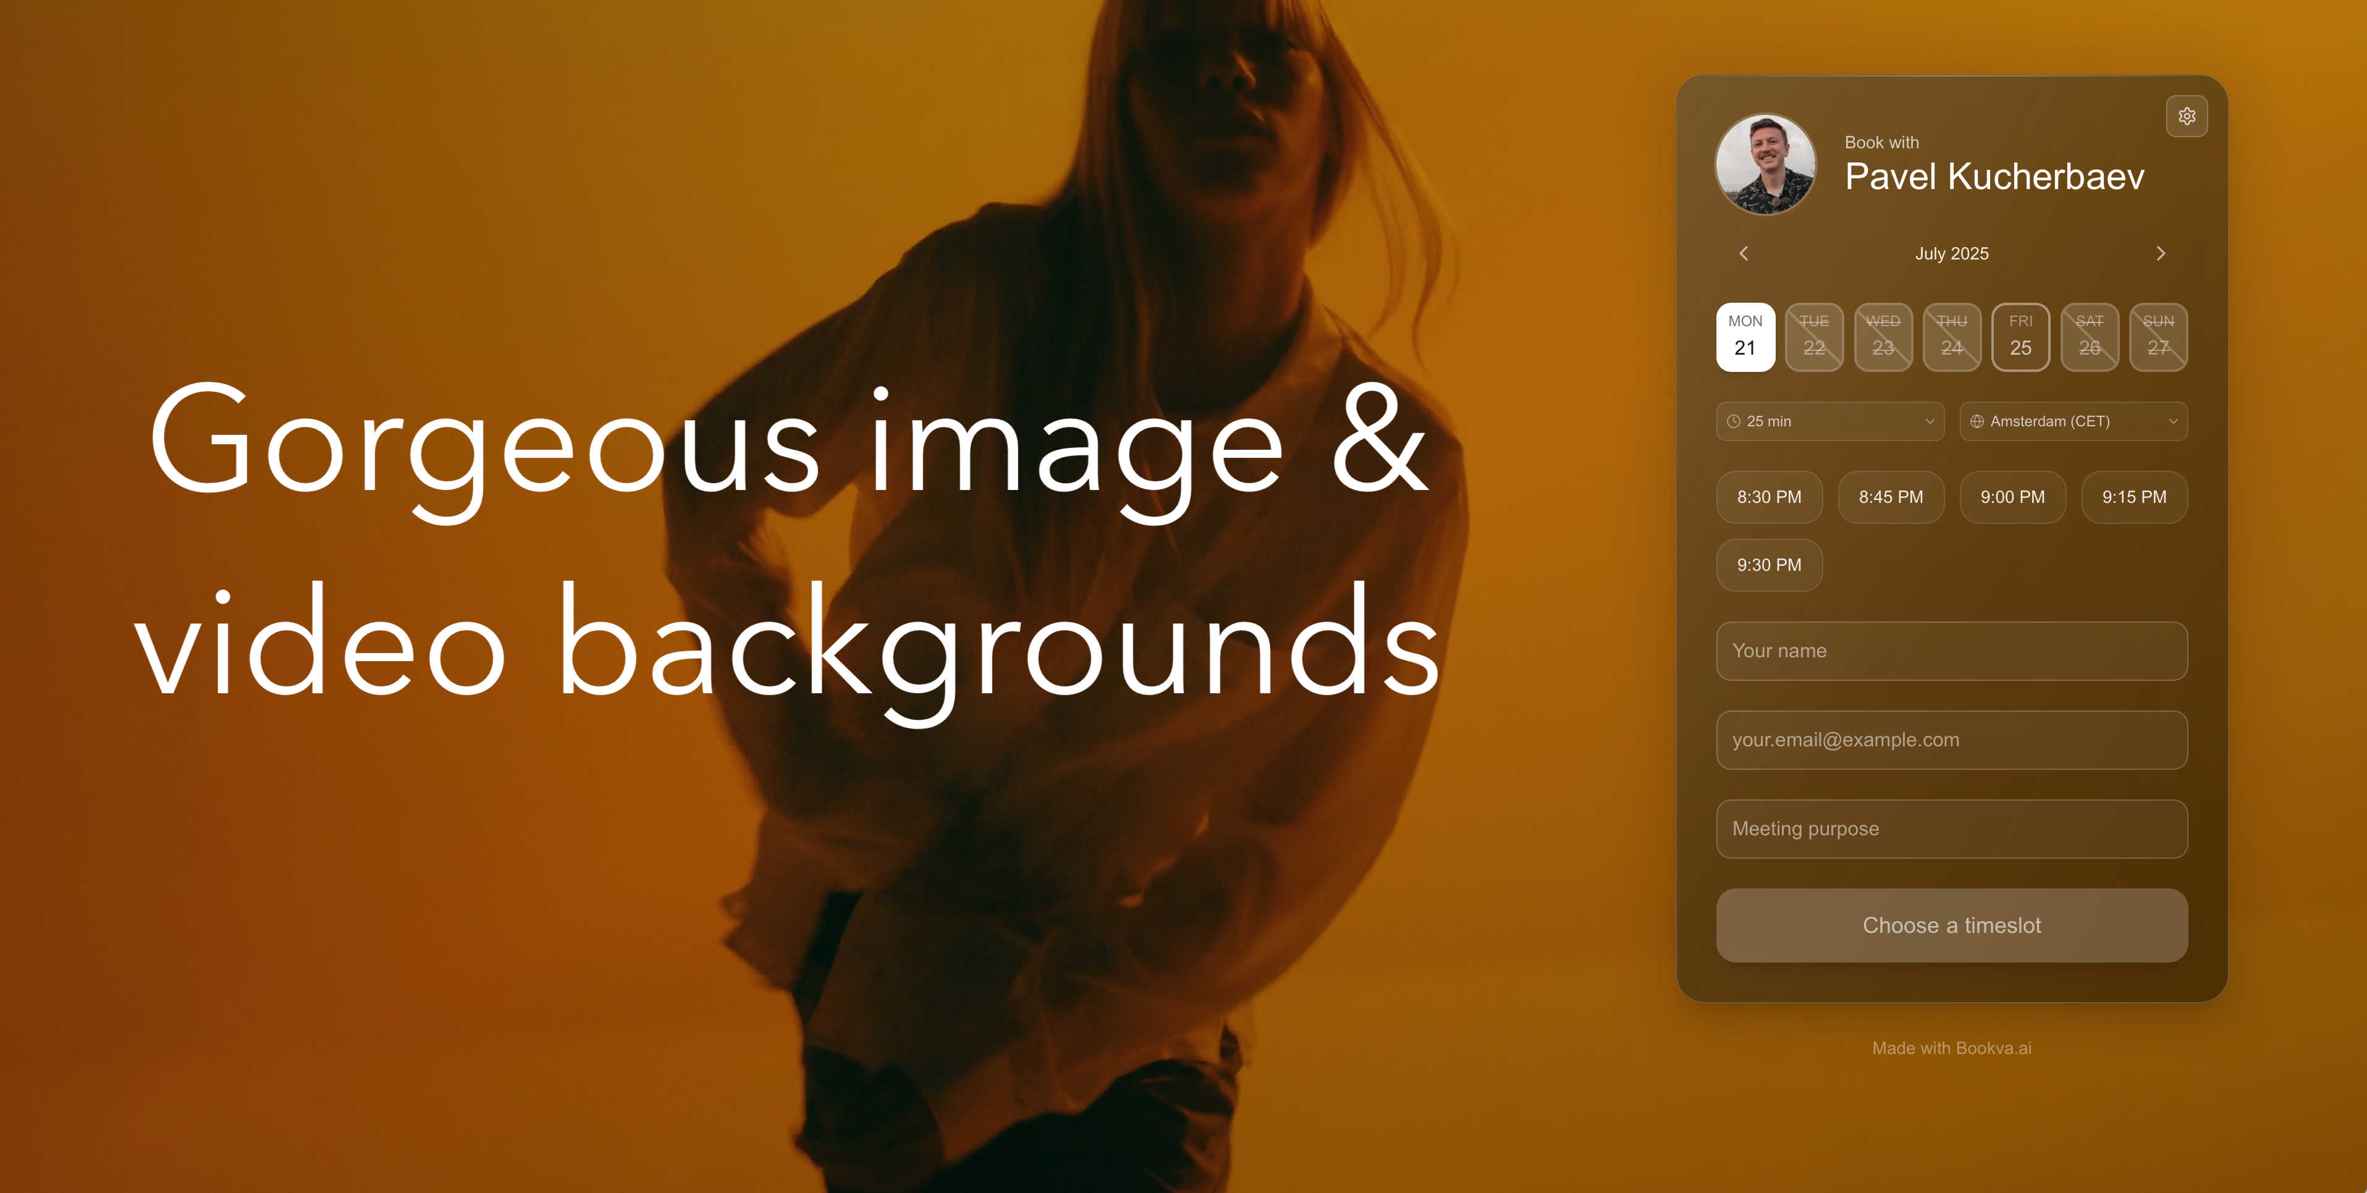Go to previous month with left chevron

tap(1743, 253)
